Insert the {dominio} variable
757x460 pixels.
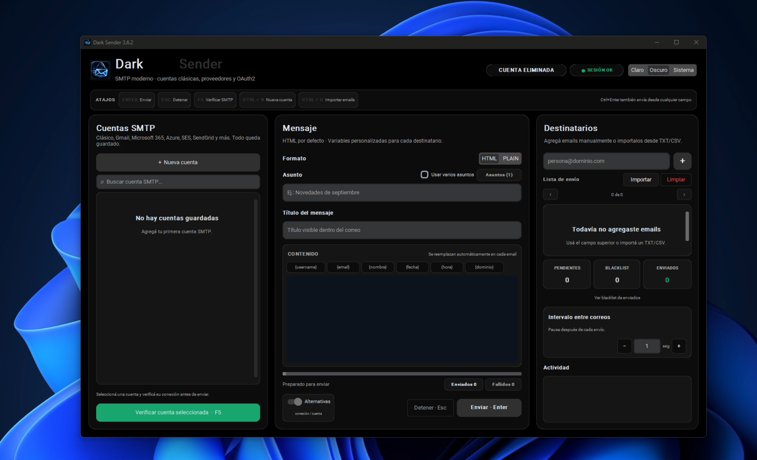484,267
